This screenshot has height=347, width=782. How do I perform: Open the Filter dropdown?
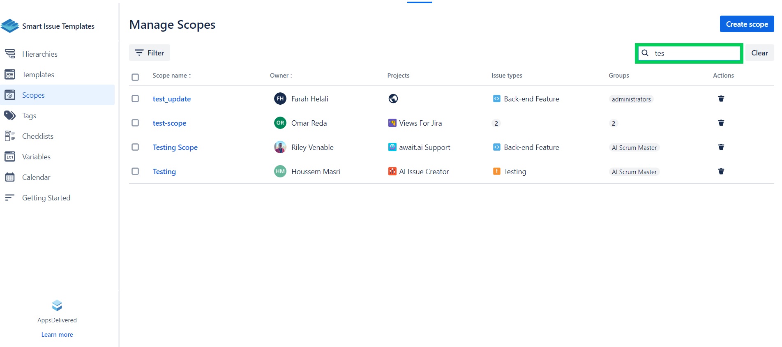[150, 53]
